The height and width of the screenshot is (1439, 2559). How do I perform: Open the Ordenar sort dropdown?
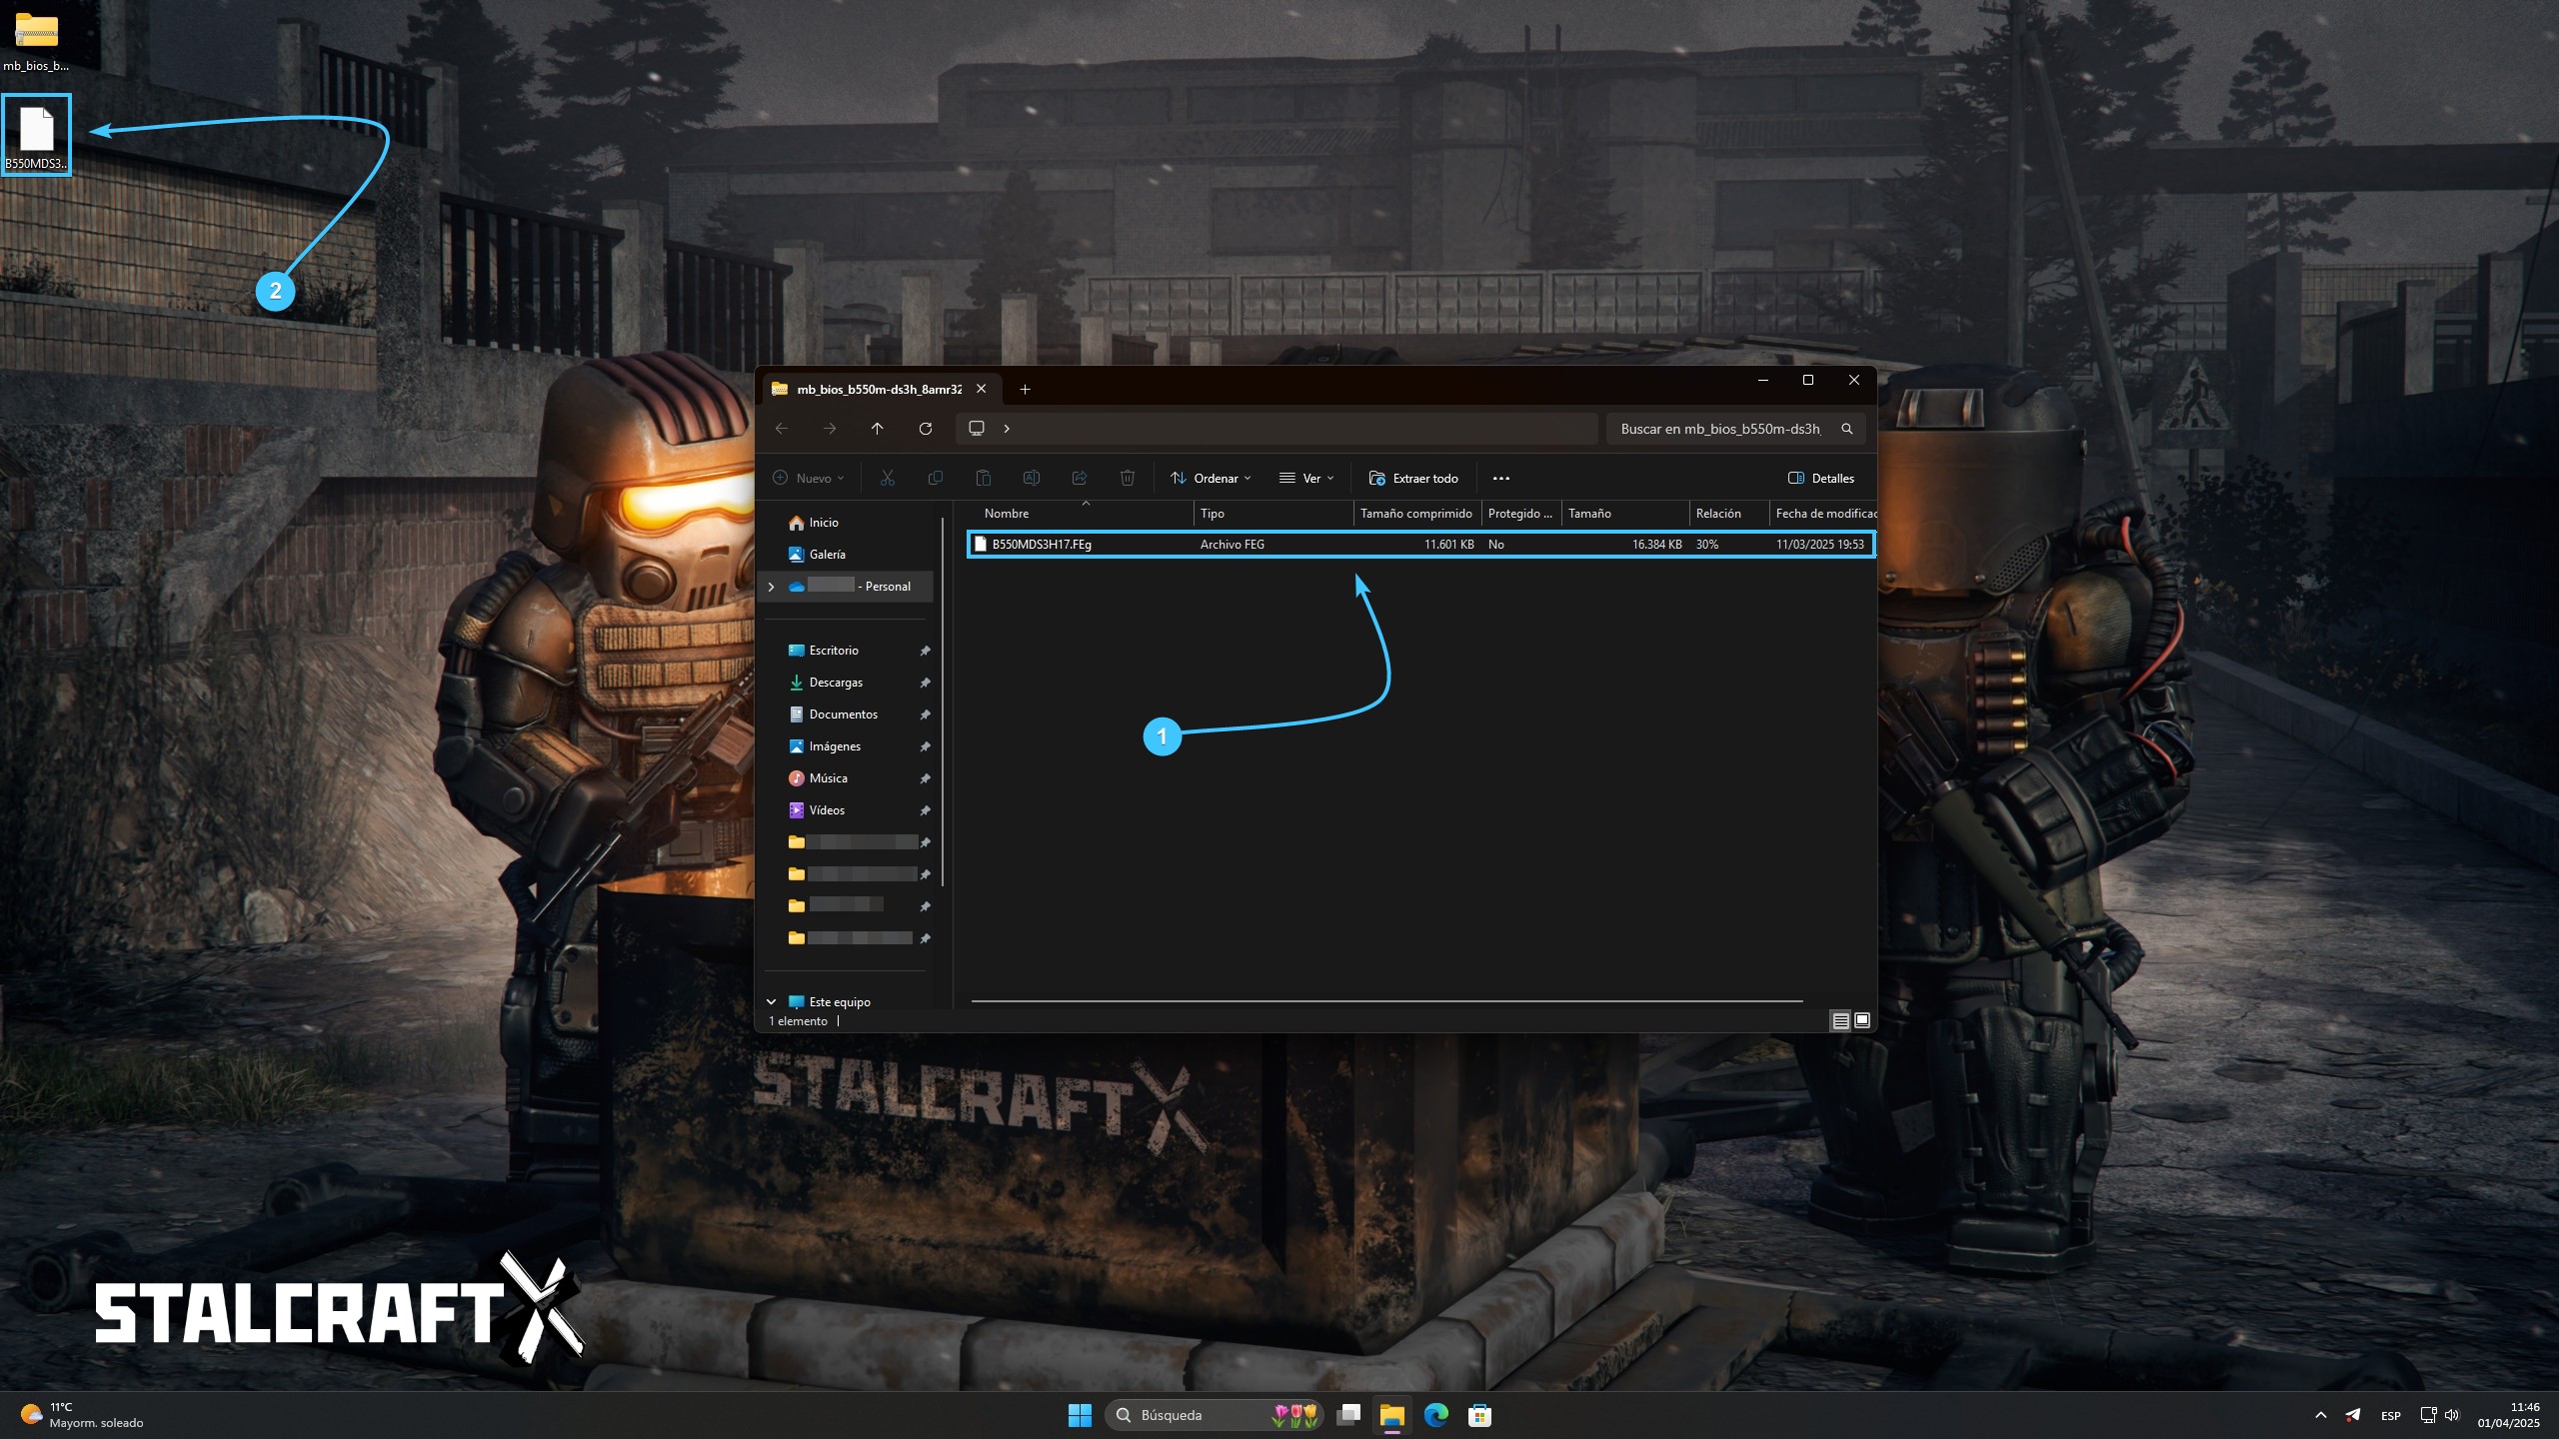point(1211,479)
